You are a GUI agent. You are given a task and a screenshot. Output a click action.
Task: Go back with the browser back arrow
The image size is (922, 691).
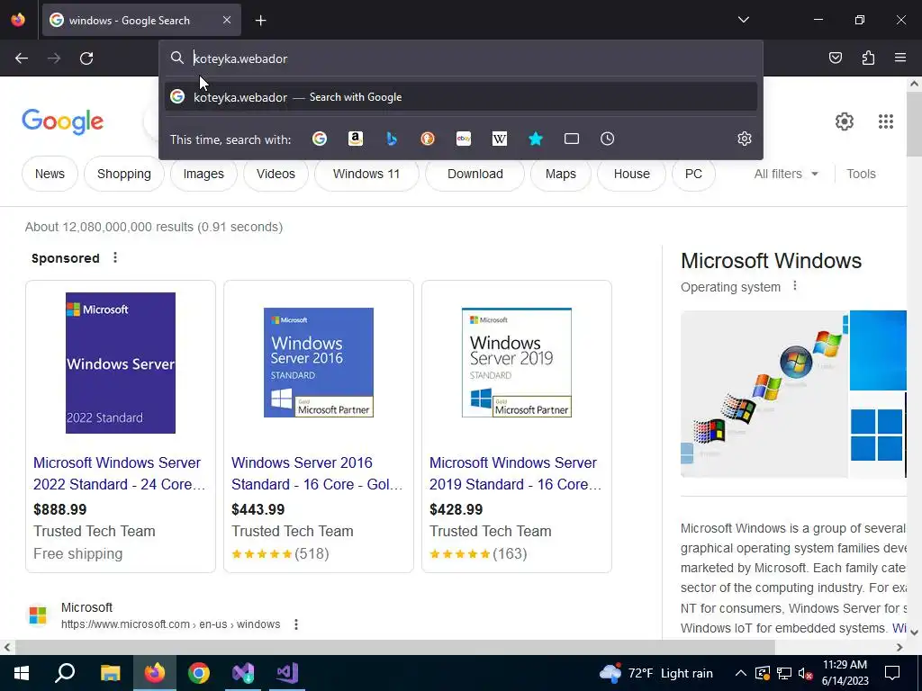pyautogui.click(x=22, y=58)
